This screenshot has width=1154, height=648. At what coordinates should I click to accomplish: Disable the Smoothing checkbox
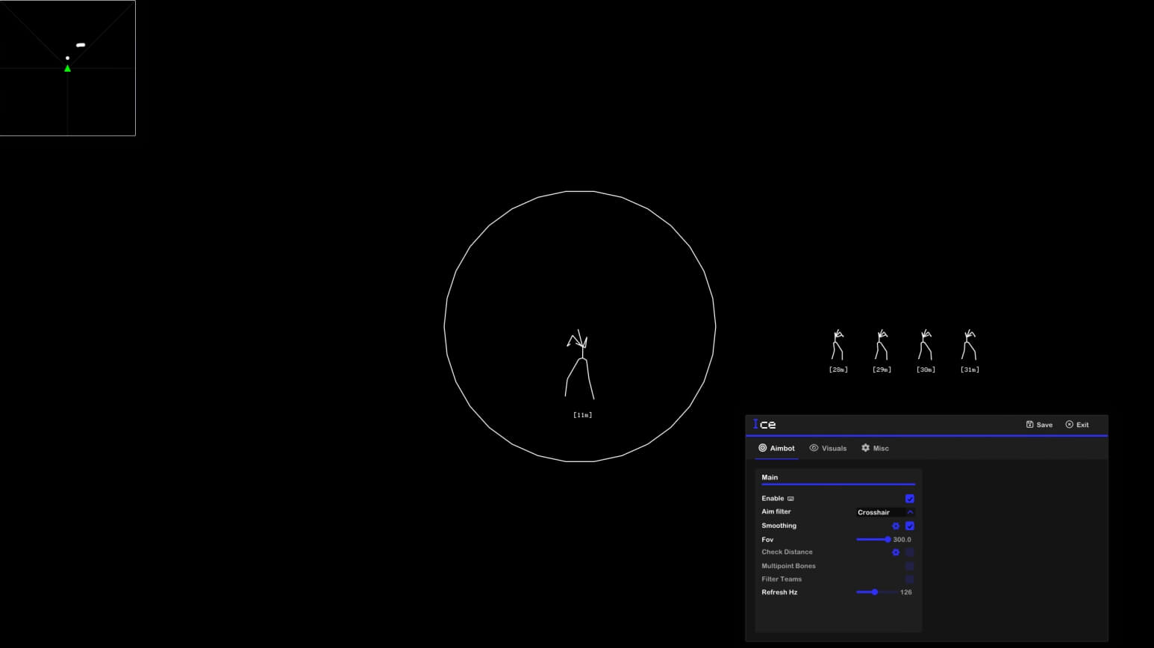tap(909, 526)
